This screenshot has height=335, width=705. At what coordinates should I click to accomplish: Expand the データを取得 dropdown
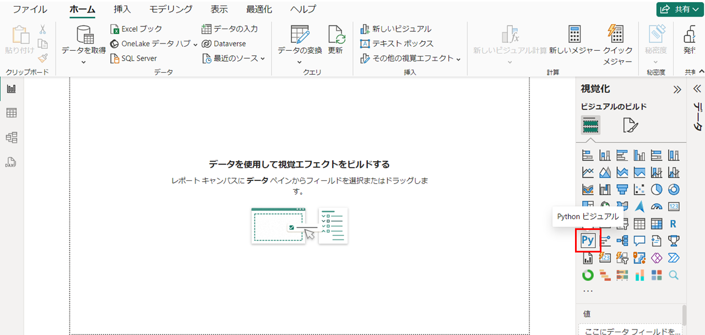pyautogui.click(x=83, y=62)
